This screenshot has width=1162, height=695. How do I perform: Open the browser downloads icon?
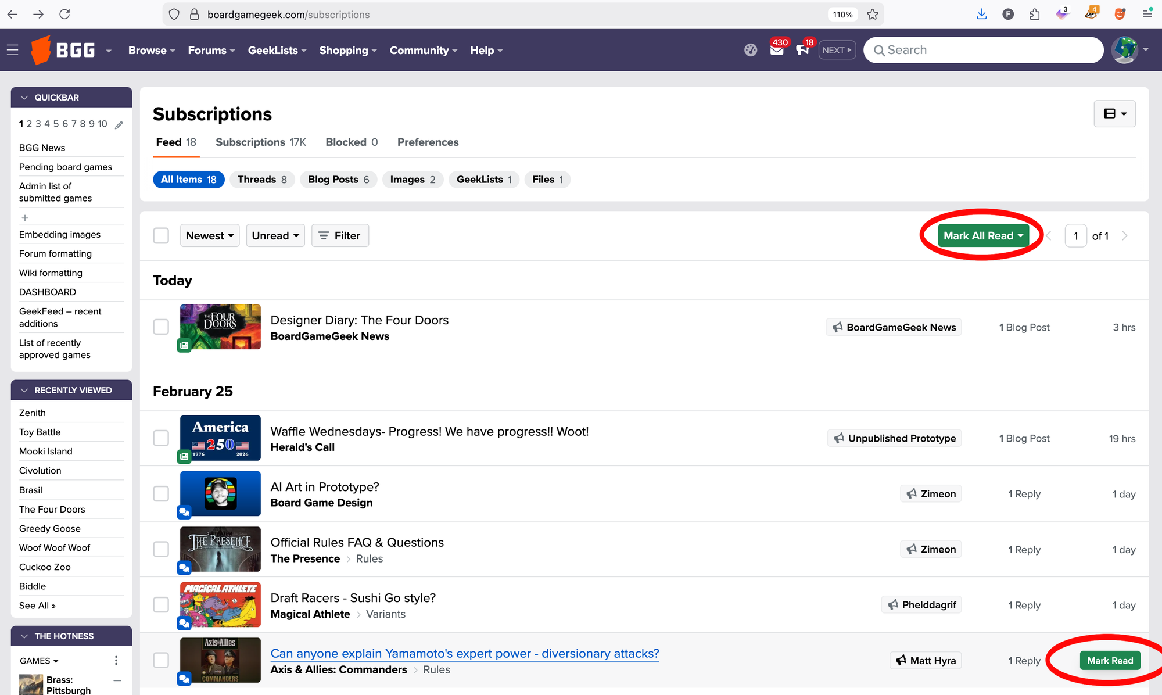tap(982, 14)
